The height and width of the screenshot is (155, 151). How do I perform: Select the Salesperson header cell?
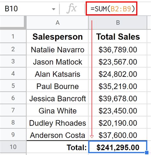[57, 37]
